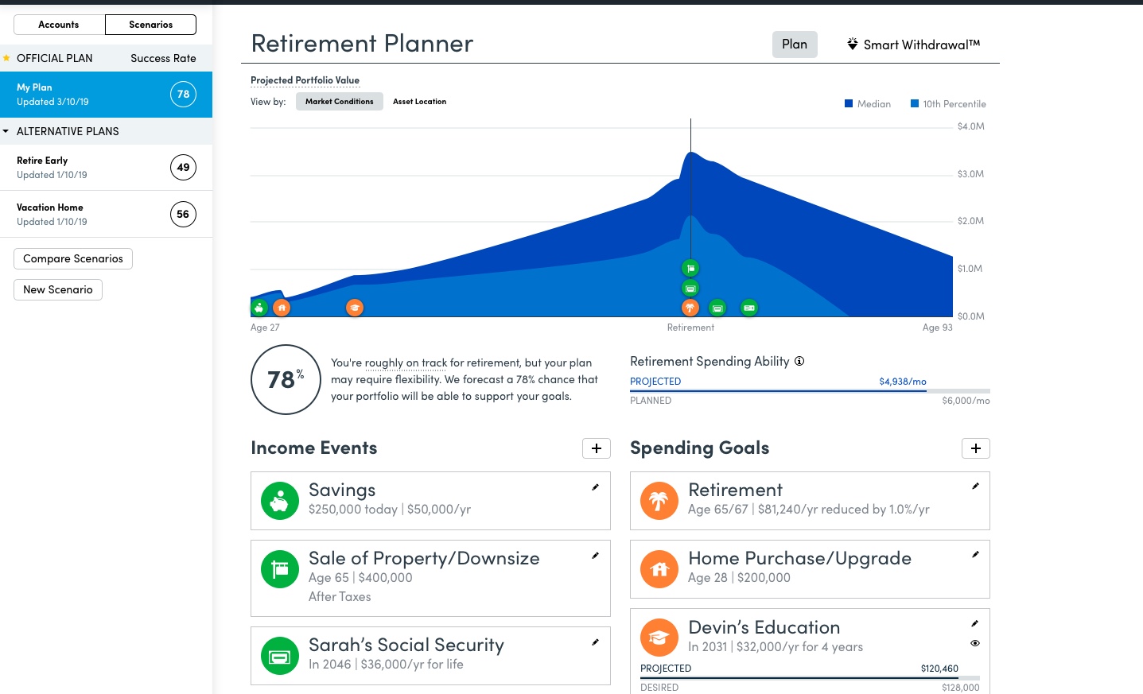
Task: Click the Retirement palm tree icon
Action: 659,501
